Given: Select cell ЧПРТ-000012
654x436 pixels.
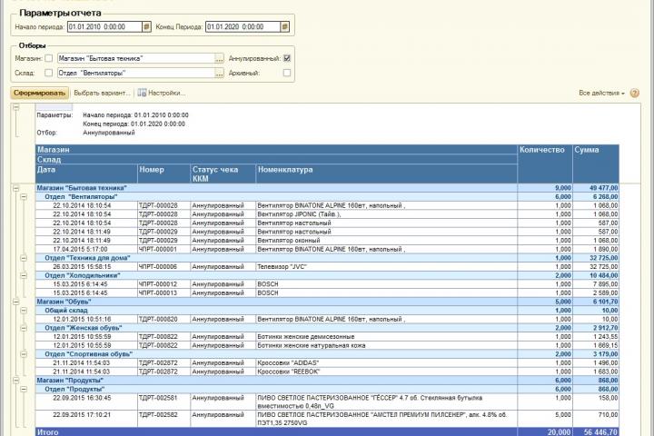Looking at the screenshot, I should (x=163, y=284).
